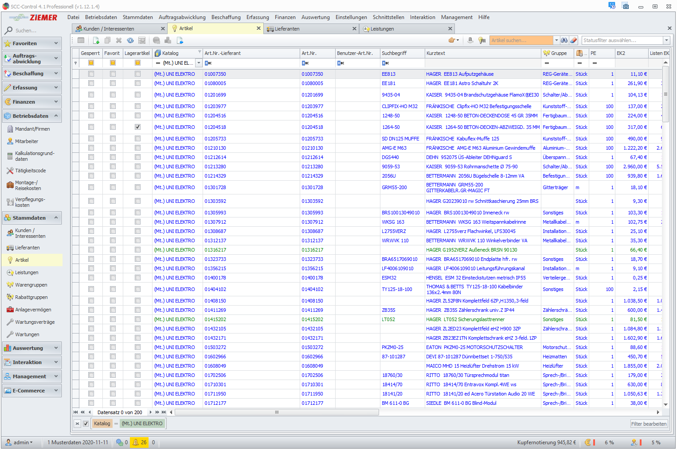Click the binoculars search icon
The height and width of the screenshot is (450, 677).
click(564, 40)
